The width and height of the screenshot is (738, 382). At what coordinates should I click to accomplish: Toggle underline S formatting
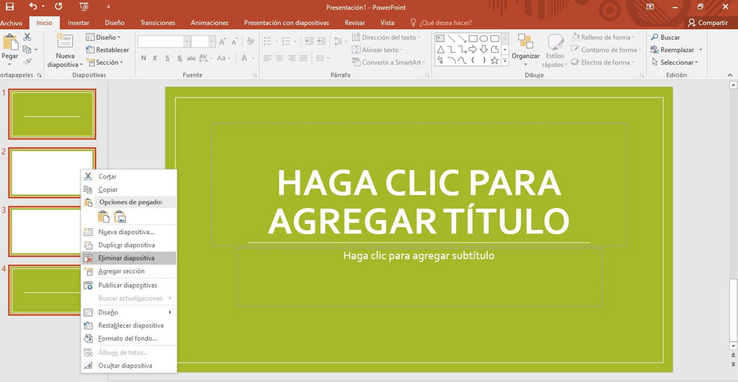tap(167, 58)
